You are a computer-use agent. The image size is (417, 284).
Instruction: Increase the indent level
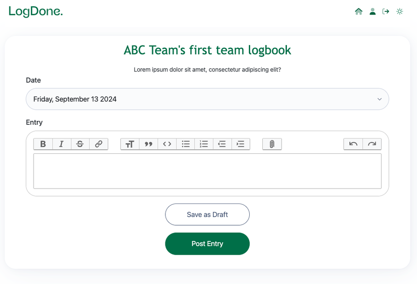point(241,144)
